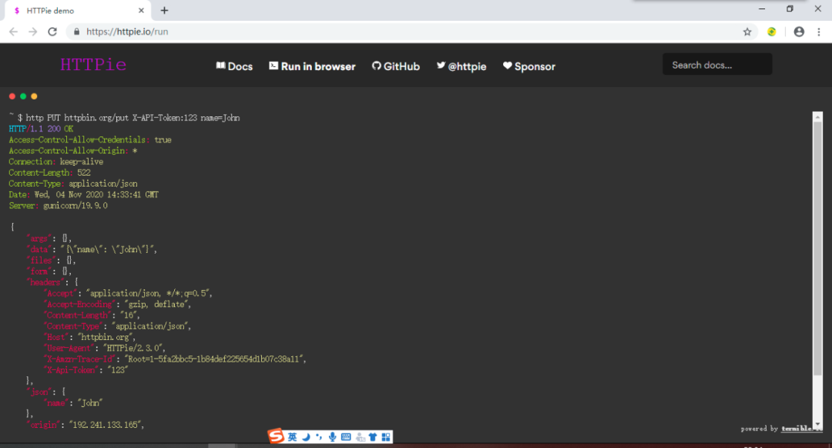832x448 pixels.
Task: Click the origin IP address line
Action: 86,425
